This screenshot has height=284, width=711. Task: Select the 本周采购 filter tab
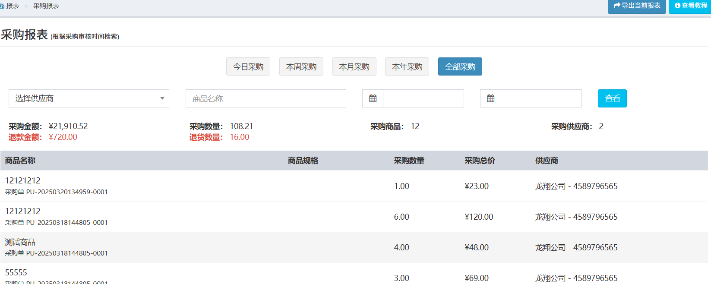(x=301, y=66)
